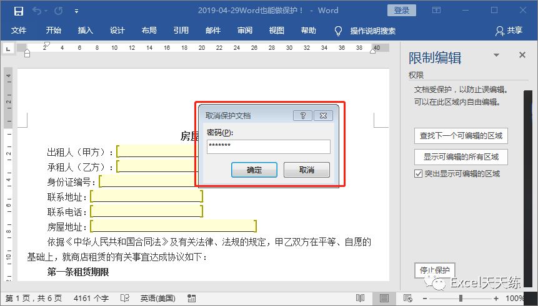Click the 出租人（甲方） editable field

[x=157, y=151]
